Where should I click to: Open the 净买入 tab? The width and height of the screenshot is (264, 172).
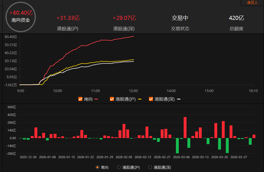pos(252,3)
